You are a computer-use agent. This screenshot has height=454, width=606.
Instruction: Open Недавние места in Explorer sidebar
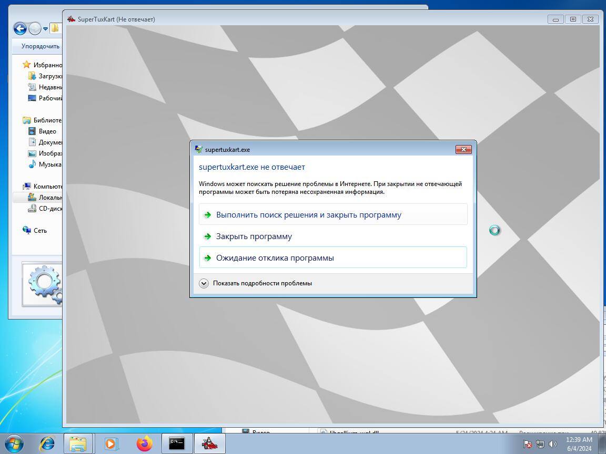(x=46, y=87)
